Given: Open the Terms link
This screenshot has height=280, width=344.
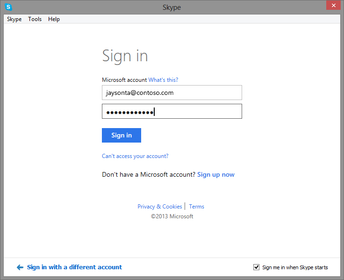Looking at the screenshot, I should (197, 207).
